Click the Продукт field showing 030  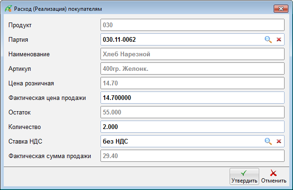pos(193,25)
